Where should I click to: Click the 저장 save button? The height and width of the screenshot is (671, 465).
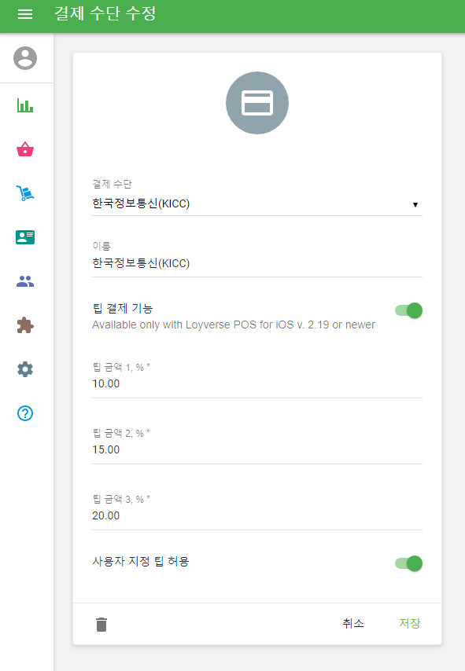tap(408, 621)
